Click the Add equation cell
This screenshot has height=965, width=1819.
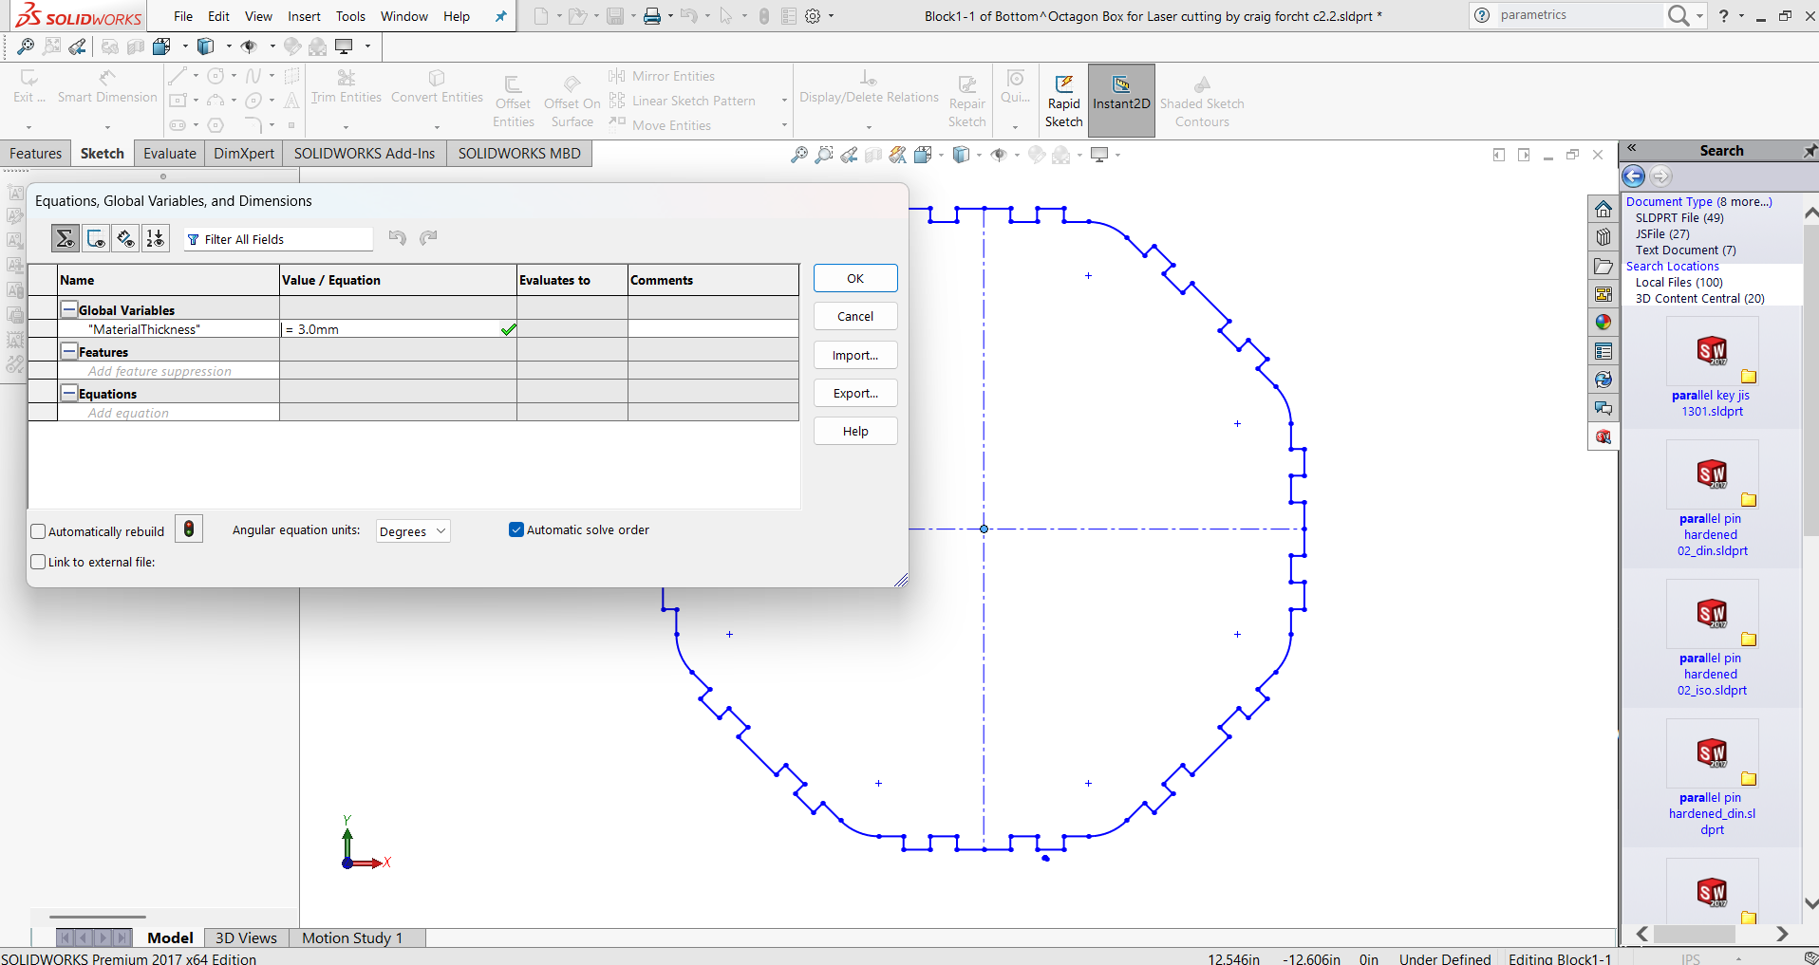point(168,413)
